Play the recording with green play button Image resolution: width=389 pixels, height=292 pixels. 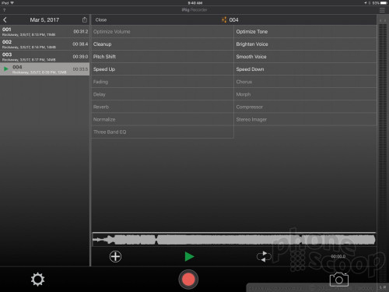coord(189,256)
